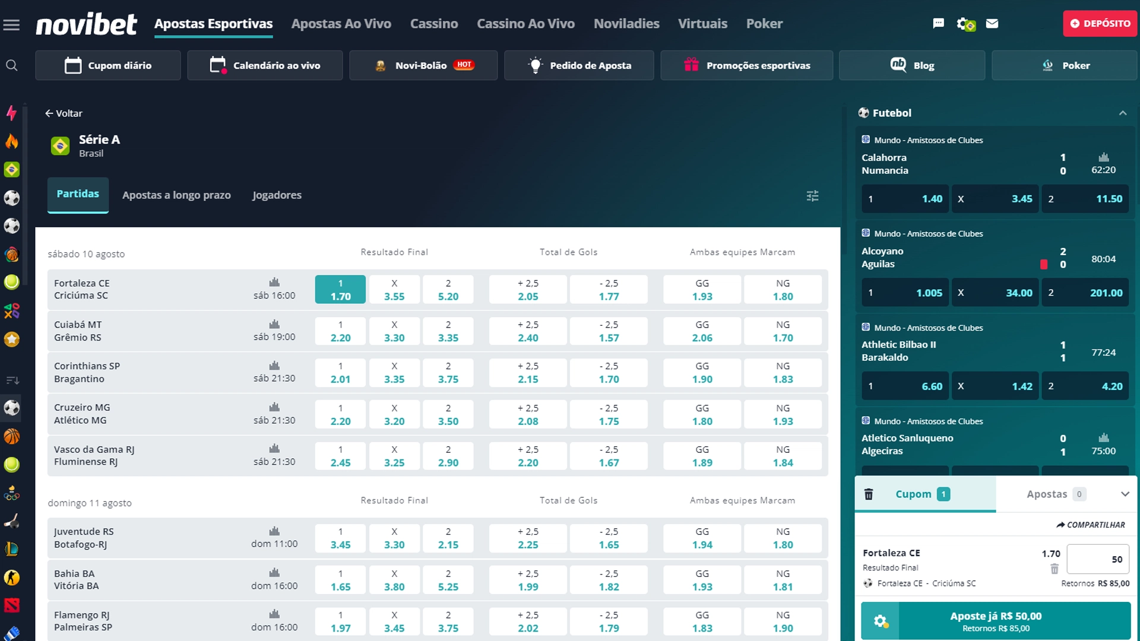
Task: Select the Olympic rings sidebar icon
Action: tap(11, 493)
